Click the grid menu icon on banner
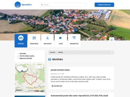The image size is (130, 97). (112, 40)
